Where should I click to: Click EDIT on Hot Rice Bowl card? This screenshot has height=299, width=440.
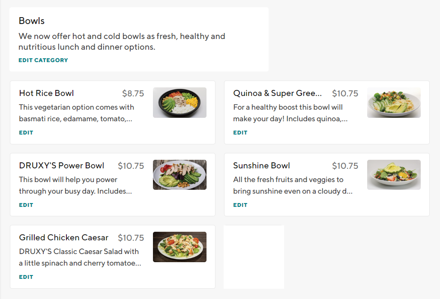coord(26,133)
